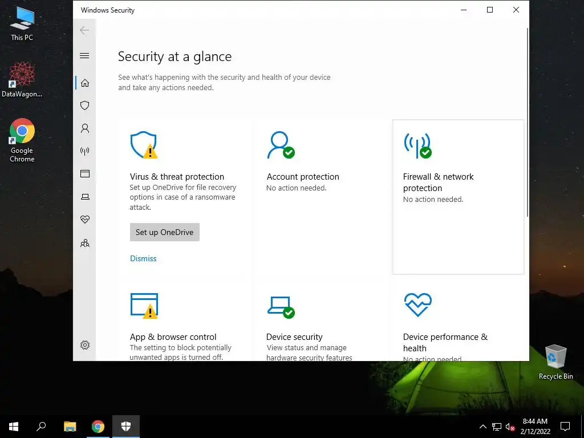This screenshot has height=438, width=584.
Task: Click Account protection person icon with checkmark
Action: point(281,145)
